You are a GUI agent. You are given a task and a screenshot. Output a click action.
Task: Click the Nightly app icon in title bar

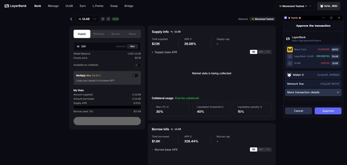click(x=285, y=18)
